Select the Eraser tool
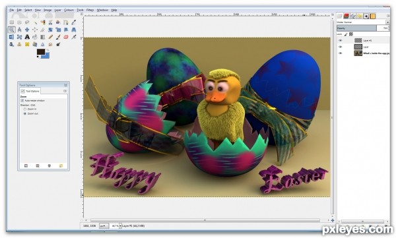Image resolution: width=396 pixels, height=238 pixels. pos(66,37)
